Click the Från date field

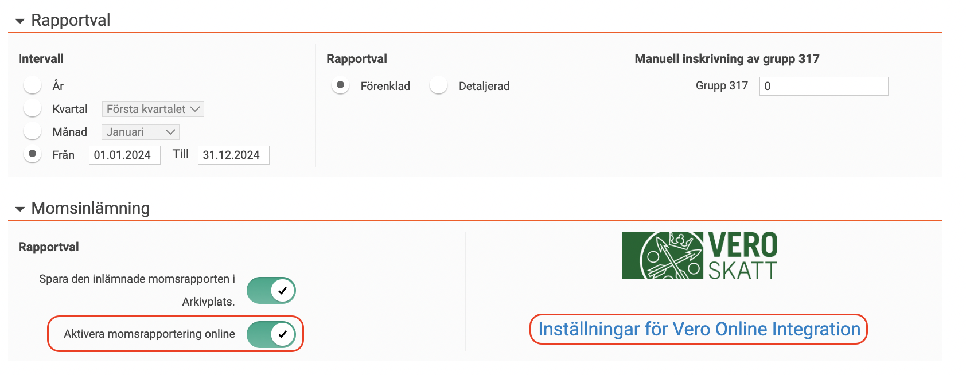point(124,155)
